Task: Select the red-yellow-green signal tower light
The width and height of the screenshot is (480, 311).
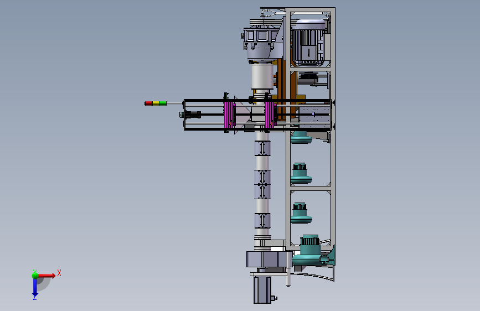Action: tap(156, 103)
